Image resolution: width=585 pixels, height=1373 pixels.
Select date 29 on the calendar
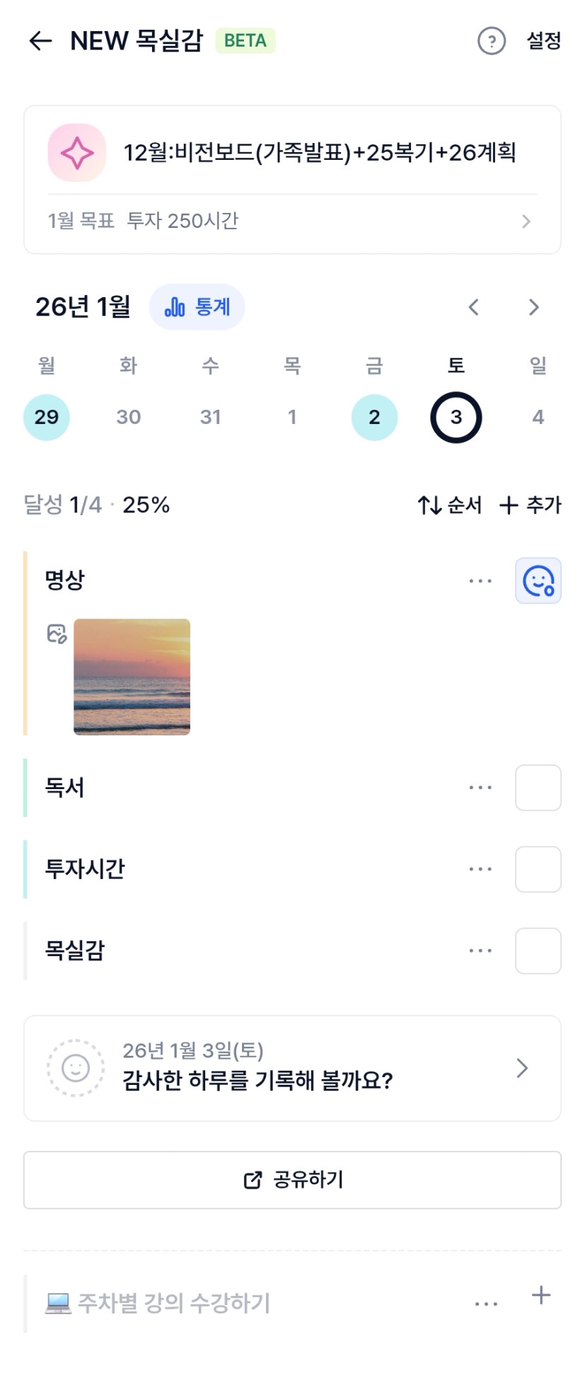[47, 418]
